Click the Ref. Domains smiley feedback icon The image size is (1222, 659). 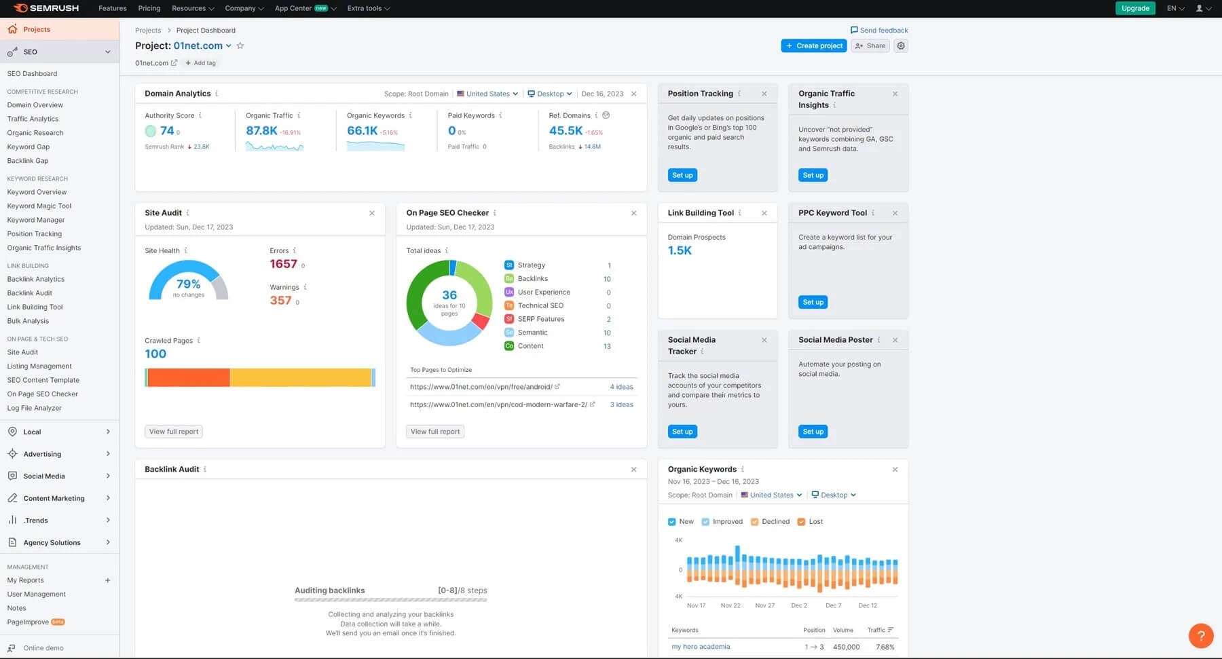(x=606, y=115)
